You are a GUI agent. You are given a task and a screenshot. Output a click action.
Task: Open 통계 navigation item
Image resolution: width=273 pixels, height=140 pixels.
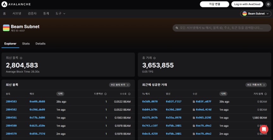(46, 13)
